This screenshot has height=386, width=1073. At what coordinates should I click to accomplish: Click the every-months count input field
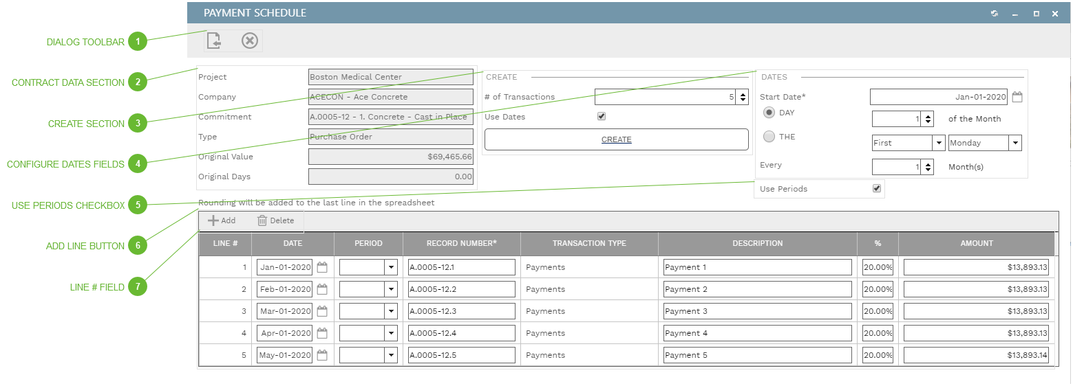[897, 167]
